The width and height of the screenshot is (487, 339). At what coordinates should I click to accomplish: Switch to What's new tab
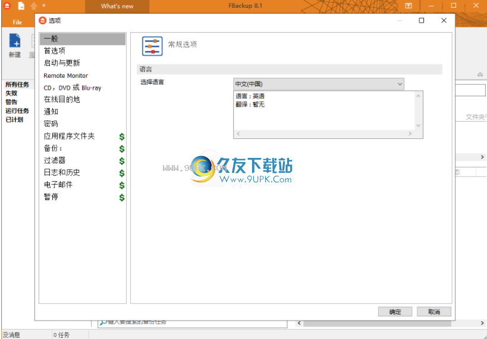pyautogui.click(x=117, y=6)
